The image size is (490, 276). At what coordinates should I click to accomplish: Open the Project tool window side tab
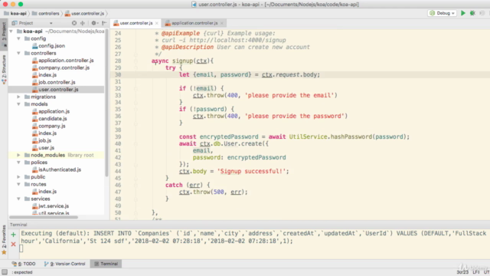[x=4, y=34]
